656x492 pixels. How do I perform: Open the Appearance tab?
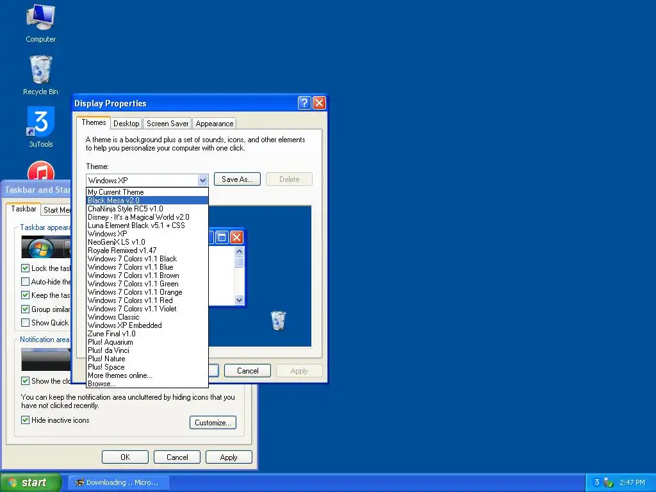point(215,124)
